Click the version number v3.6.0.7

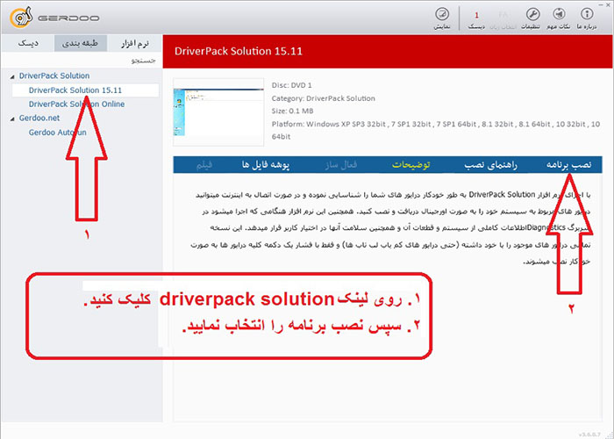click(x=589, y=435)
